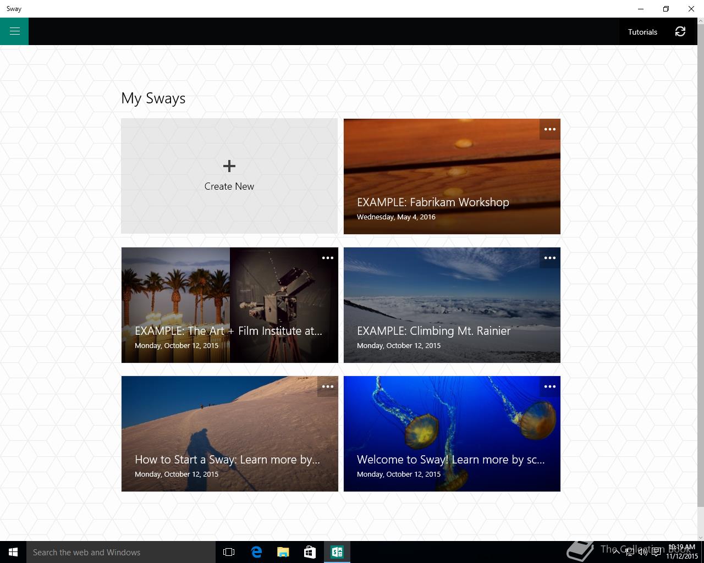Open more options for Welcome to Sway
This screenshot has height=563, width=704.
coord(550,387)
